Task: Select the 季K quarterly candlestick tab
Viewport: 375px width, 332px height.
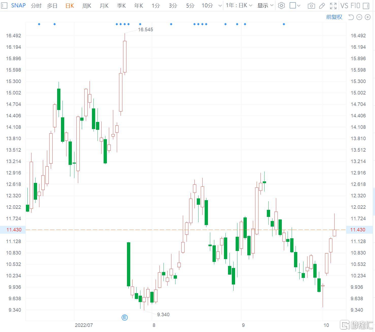Action: tap(121, 6)
